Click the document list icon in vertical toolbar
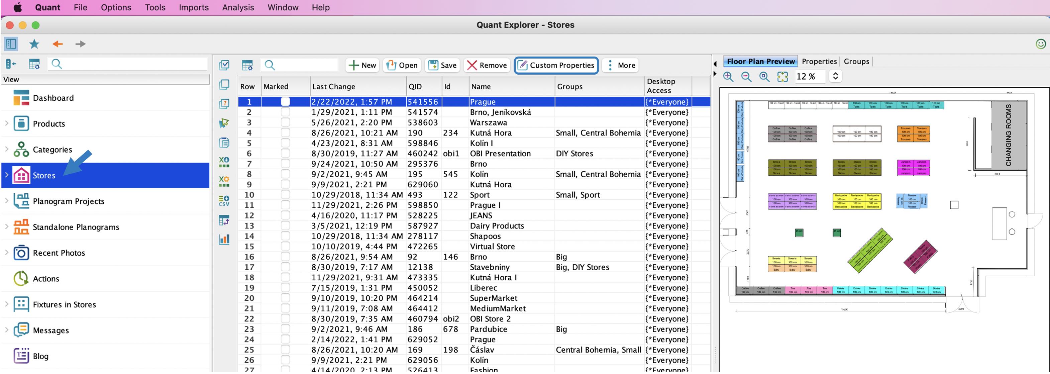The width and height of the screenshot is (1050, 374). pyautogui.click(x=224, y=142)
